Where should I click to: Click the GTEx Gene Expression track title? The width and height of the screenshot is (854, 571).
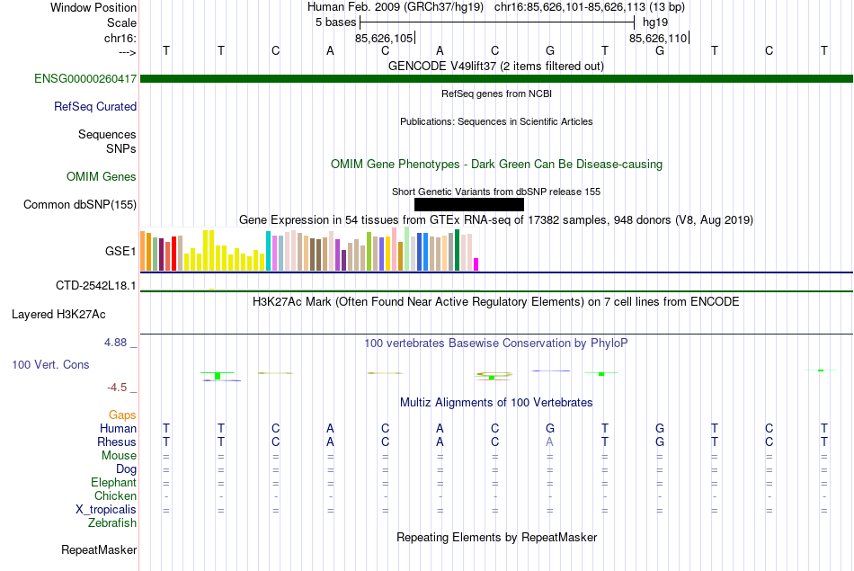[496, 220]
